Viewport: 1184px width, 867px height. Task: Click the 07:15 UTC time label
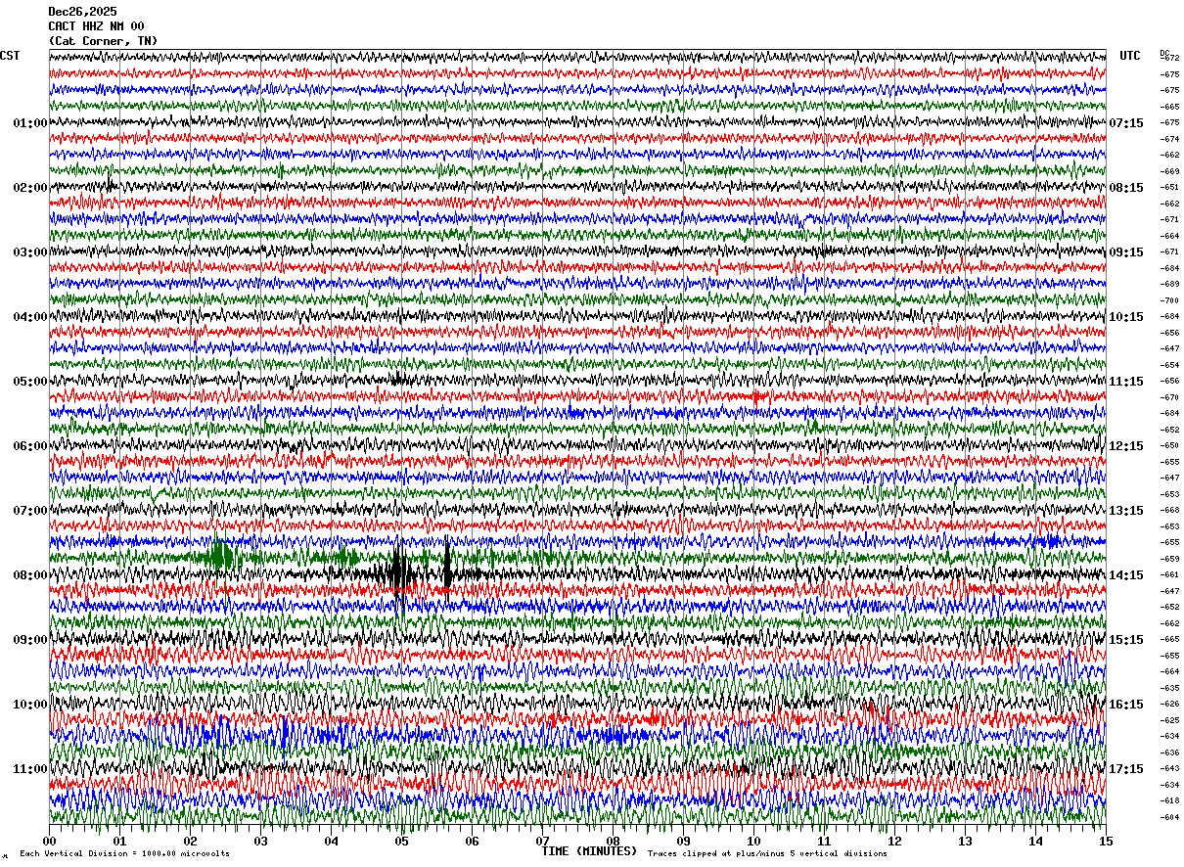pyautogui.click(x=1126, y=123)
